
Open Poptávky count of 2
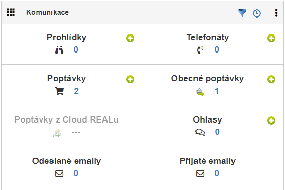click(x=76, y=91)
